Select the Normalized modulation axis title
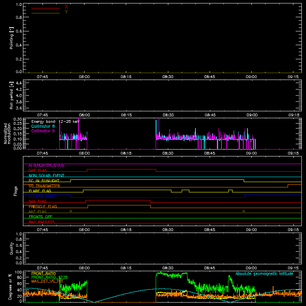 (x=7, y=133)
